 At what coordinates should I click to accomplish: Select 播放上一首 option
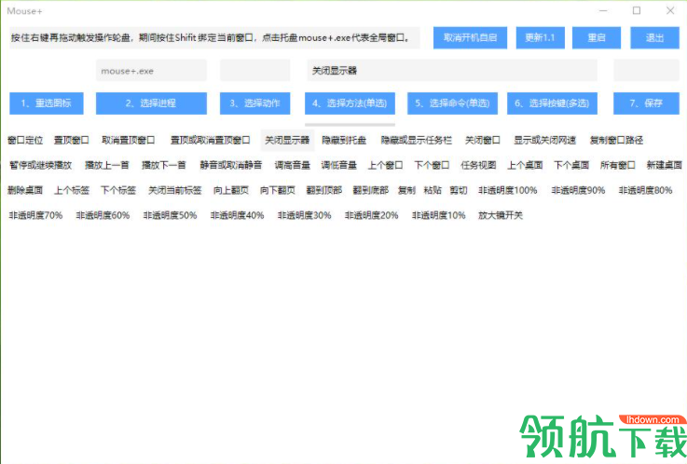[107, 165]
